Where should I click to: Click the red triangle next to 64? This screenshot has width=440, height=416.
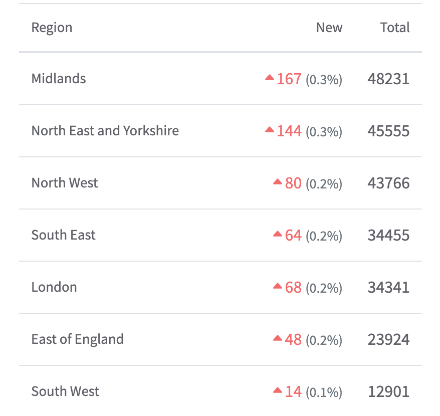(x=278, y=234)
